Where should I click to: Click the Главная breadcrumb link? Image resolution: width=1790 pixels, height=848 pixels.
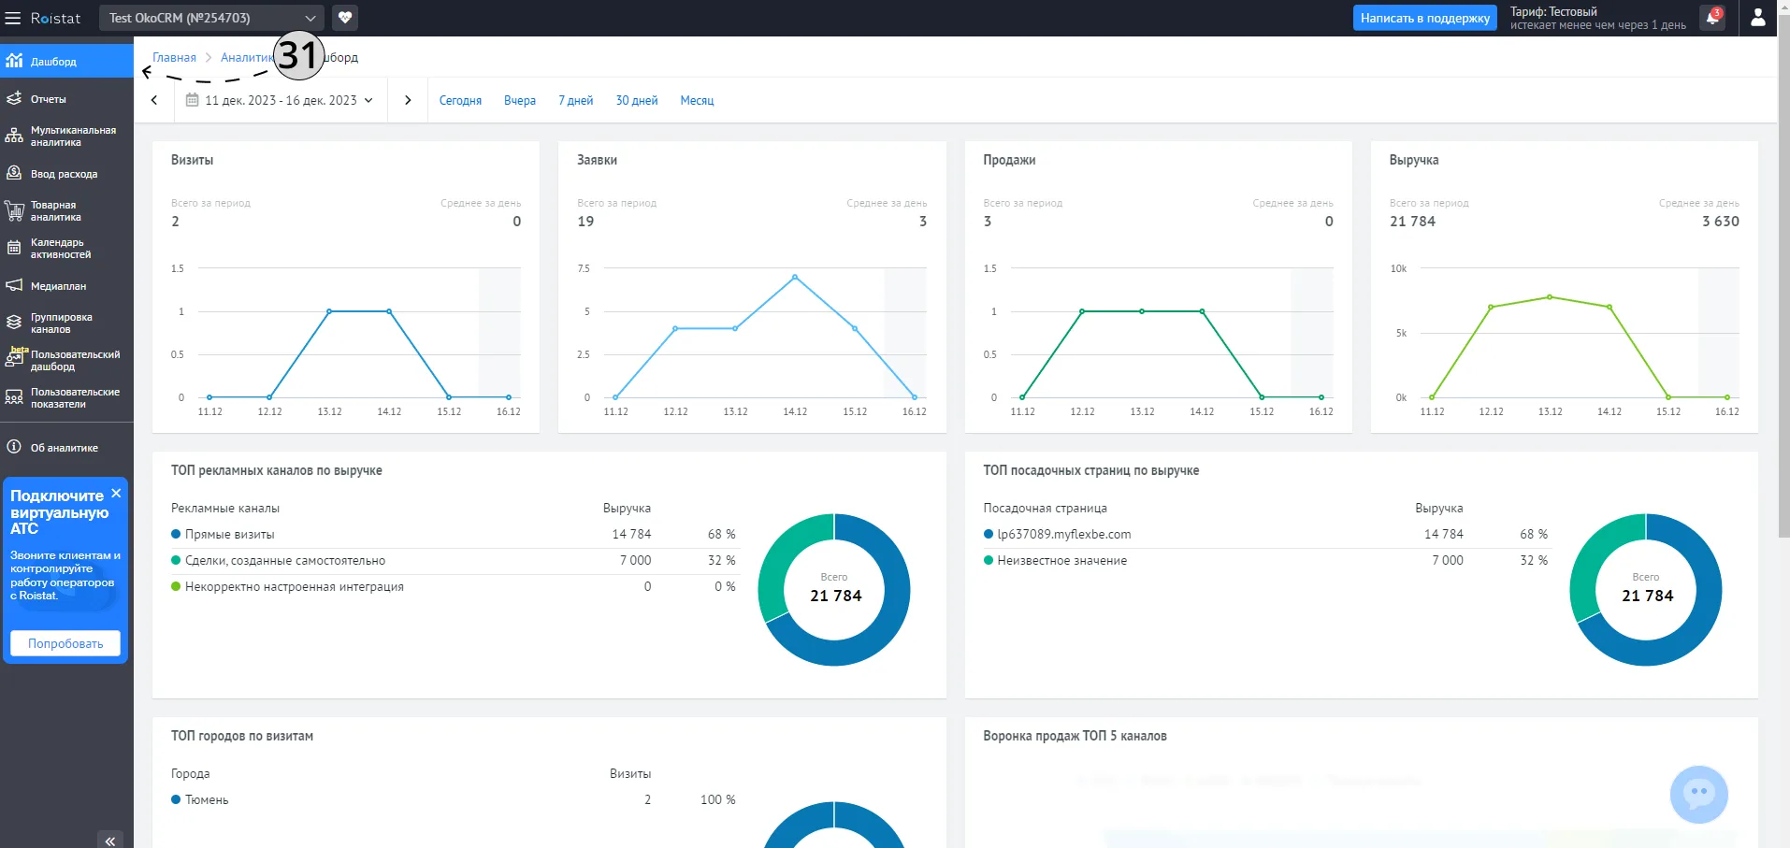click(x=175, y=58)
